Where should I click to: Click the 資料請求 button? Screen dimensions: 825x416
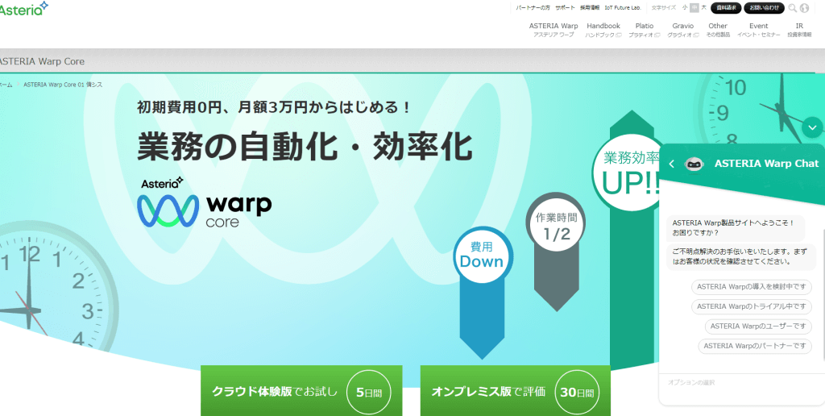[726, 8]
